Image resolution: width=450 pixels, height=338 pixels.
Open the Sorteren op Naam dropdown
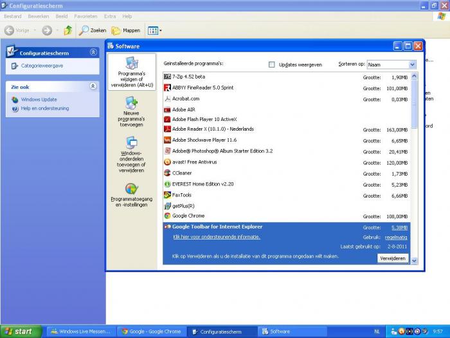[x=412, y=64]
